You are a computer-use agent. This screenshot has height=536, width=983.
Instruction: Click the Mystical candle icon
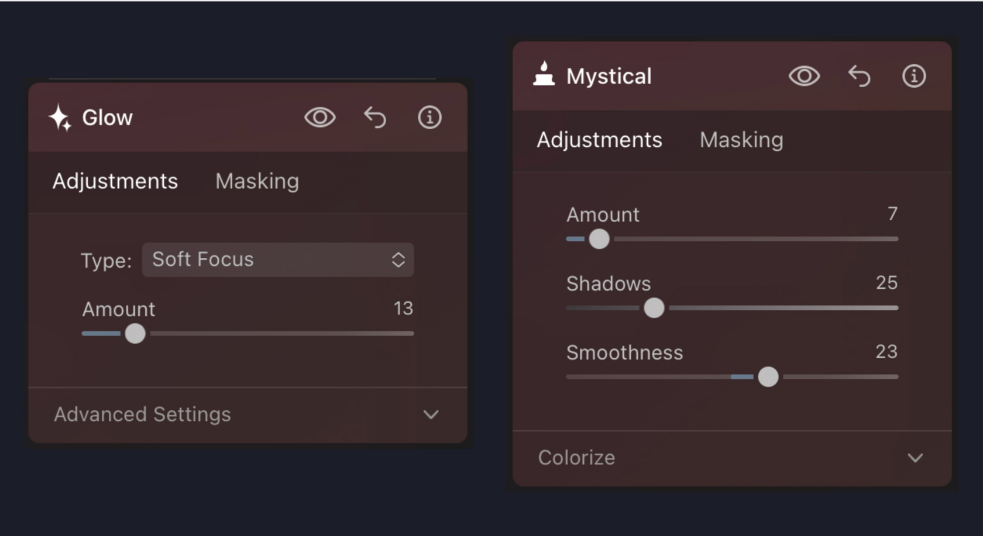(x=544, y=75)
